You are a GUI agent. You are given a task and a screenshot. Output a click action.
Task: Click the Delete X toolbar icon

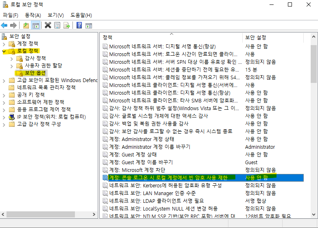coord(48,25)
